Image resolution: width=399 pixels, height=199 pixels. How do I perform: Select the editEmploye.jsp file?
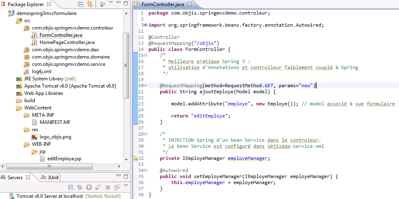click(64, 159)
